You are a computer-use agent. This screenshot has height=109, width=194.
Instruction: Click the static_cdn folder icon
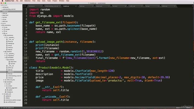4,94
